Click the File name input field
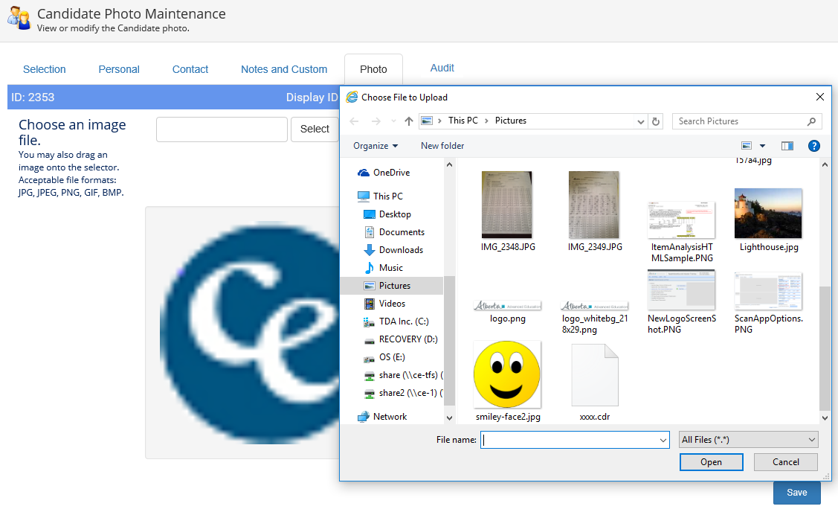 (x=570, y=440)
